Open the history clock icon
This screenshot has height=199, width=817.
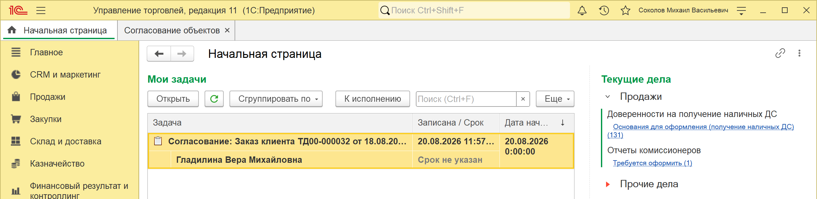(604, 10)
